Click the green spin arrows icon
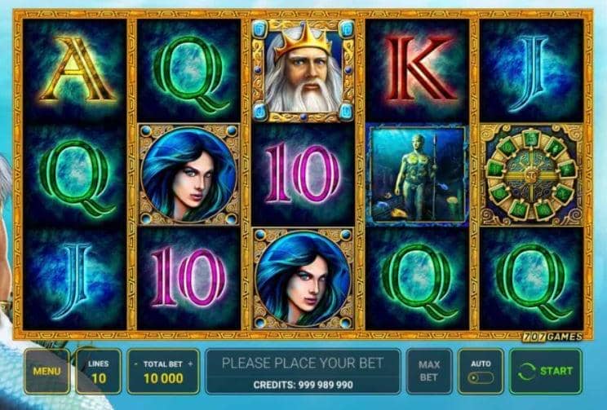 point(526,372)
